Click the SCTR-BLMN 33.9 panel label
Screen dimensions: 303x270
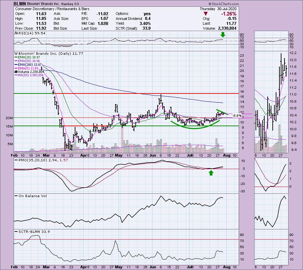pyautogui.click(x=34, y=232)
